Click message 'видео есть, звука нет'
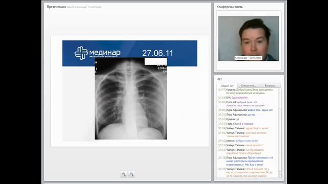328x184 pixels. [260, 110]
